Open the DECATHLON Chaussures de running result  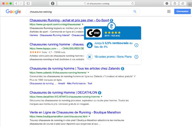point(63,93)
